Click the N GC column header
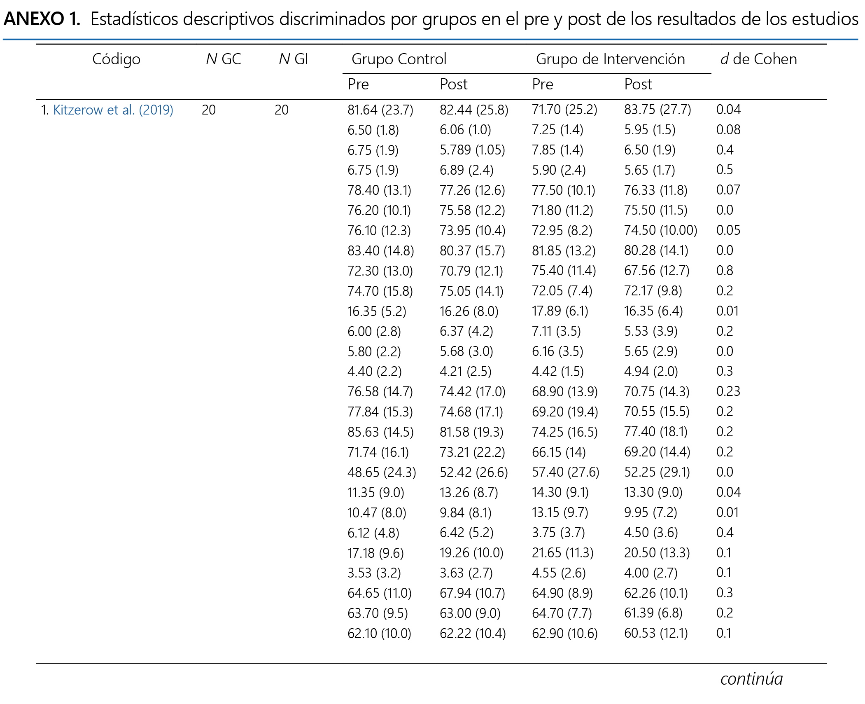Screen dimensions: 865x704 pos(224,59)
